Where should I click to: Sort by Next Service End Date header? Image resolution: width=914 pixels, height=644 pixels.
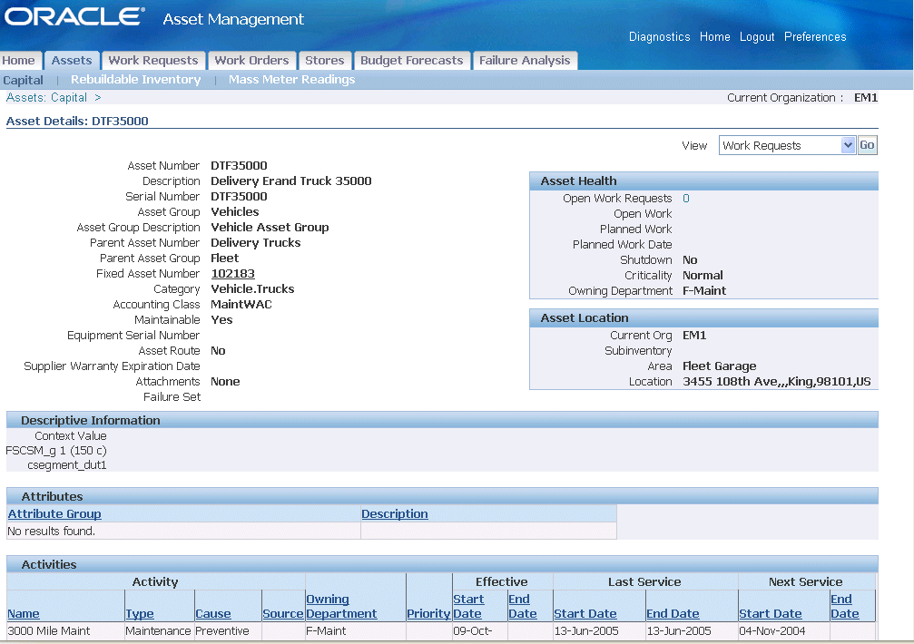(845, 606)
